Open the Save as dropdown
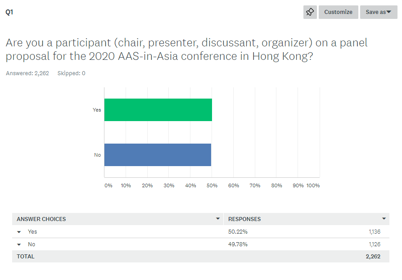This screenshot has height=280, width=402. (379, 12)
